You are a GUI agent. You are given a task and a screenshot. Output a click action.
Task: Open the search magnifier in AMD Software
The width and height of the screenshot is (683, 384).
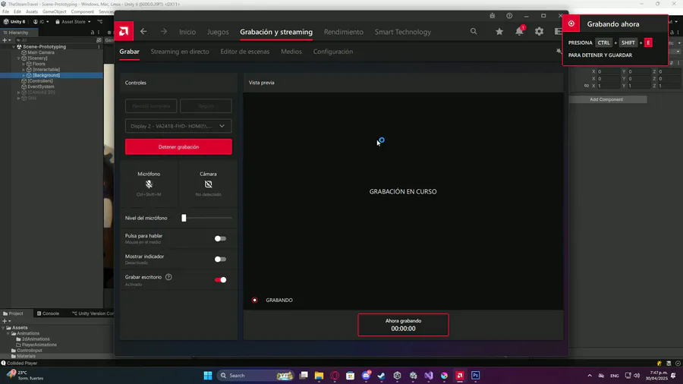(x=474, y=31)
